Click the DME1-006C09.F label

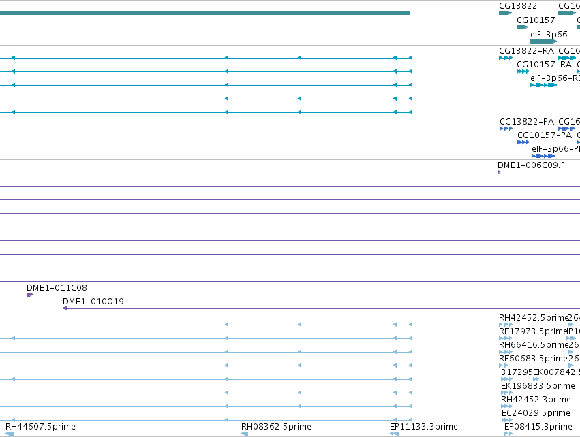click(531, 165)
